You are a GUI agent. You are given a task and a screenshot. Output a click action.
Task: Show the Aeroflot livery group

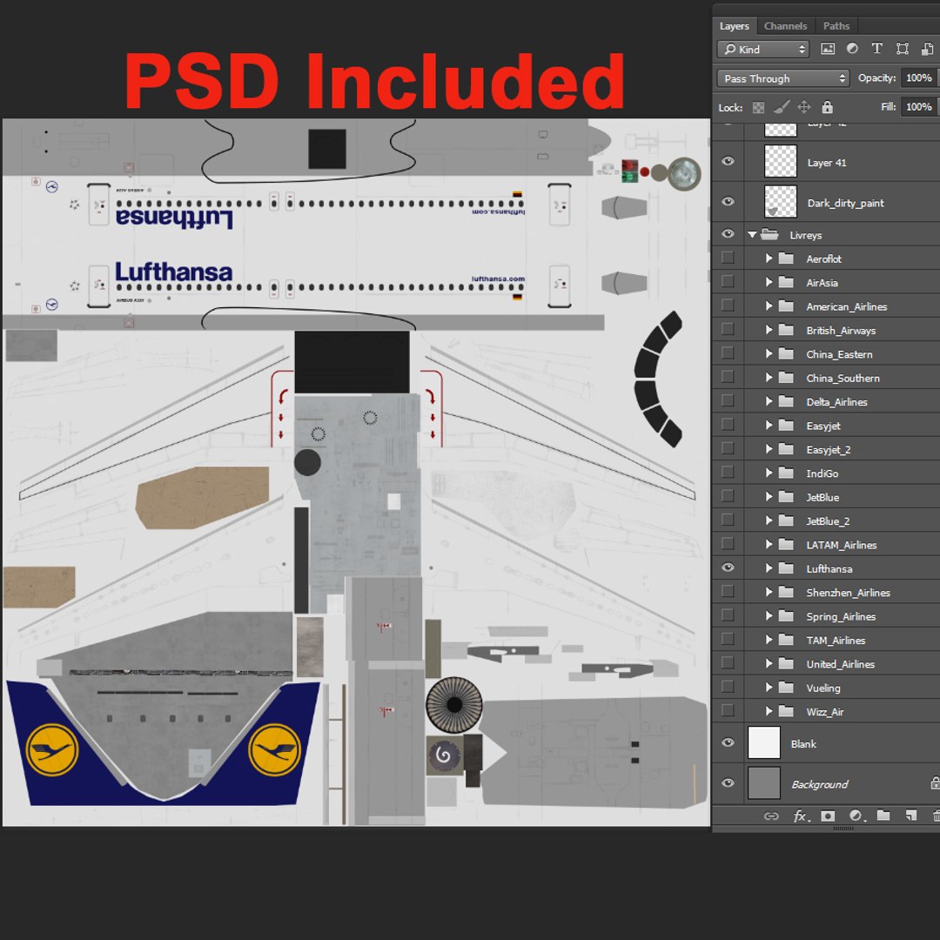(728, 257)
